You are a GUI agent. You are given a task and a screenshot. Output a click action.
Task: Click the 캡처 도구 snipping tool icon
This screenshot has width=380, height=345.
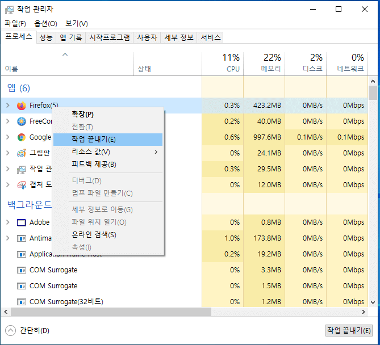tap(22, 185)
